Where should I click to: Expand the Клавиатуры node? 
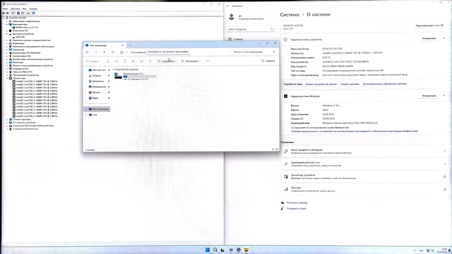(7, 43)
